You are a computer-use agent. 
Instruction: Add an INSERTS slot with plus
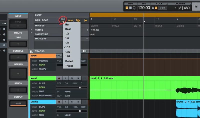18,73
